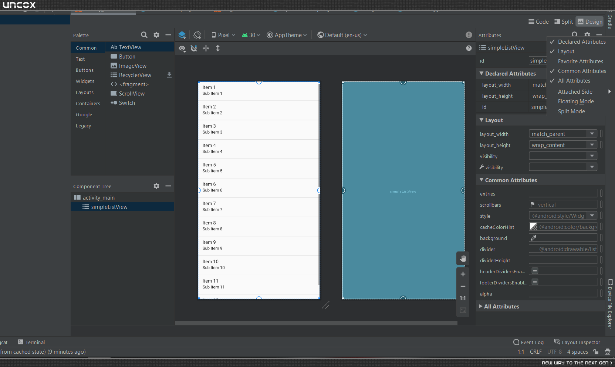Click the dividerHeight input field
This screenshot has height=367, width=615.
tap(563, 260)
